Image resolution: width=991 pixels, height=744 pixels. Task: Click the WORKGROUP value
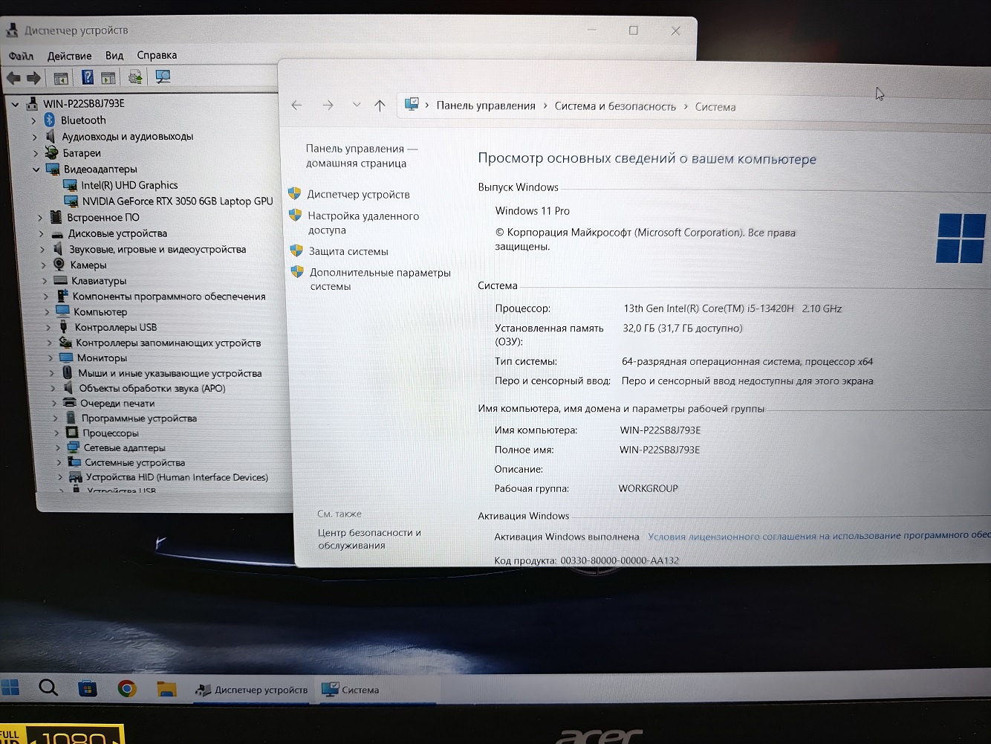click(x=649, y=488)
